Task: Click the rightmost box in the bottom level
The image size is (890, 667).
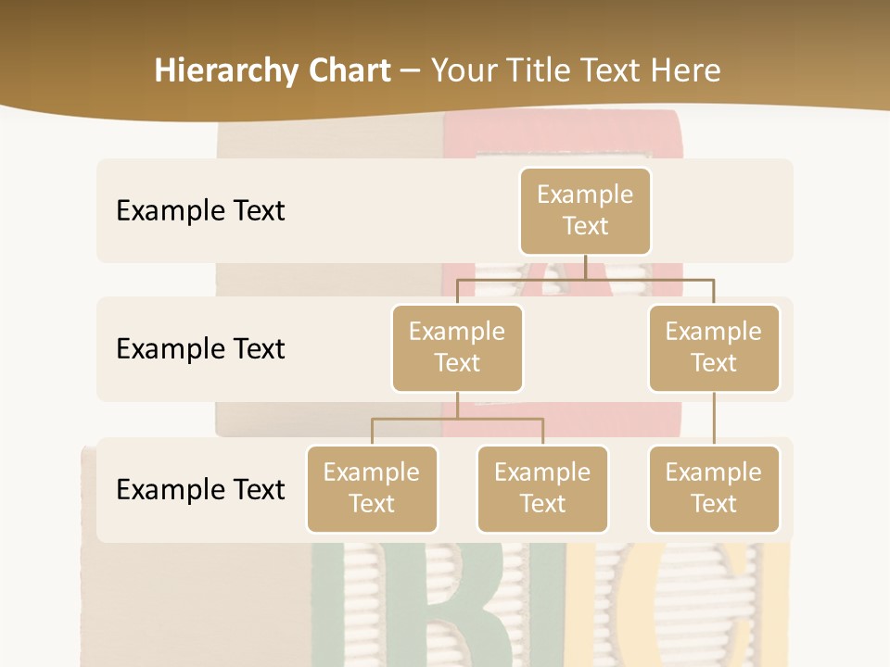Action: tap(714, 489)
